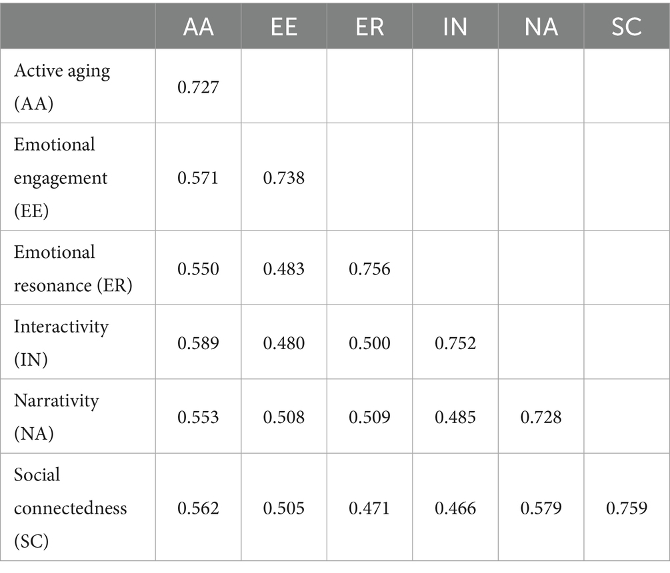
Task: Select the Active aging (AA) row label
Action: (x=62, y=87)
